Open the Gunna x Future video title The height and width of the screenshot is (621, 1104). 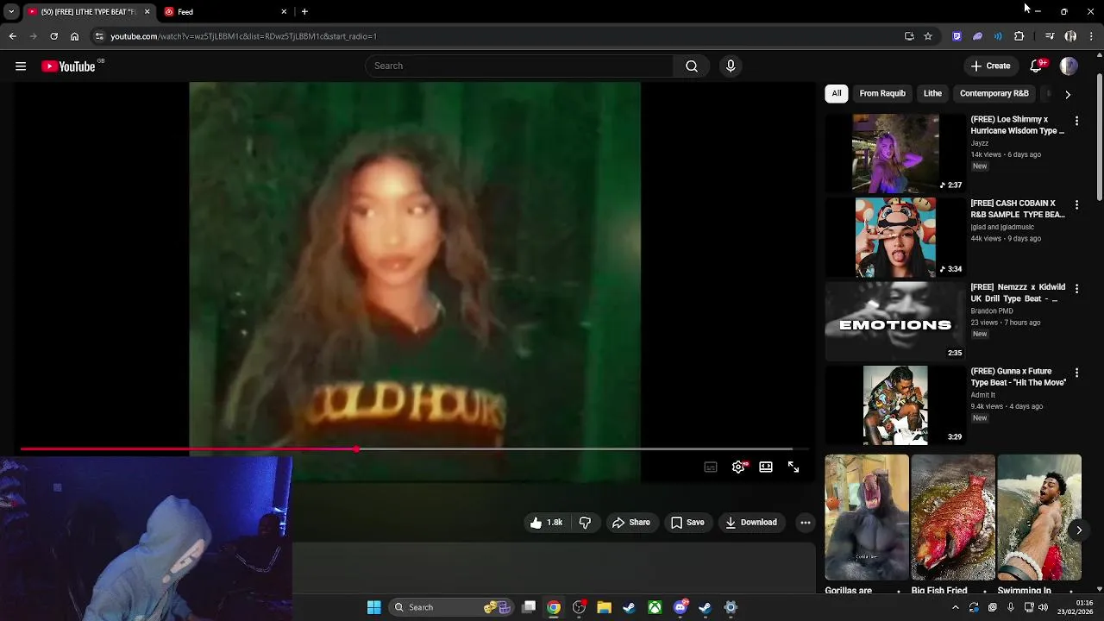[x=1019, y=377]
